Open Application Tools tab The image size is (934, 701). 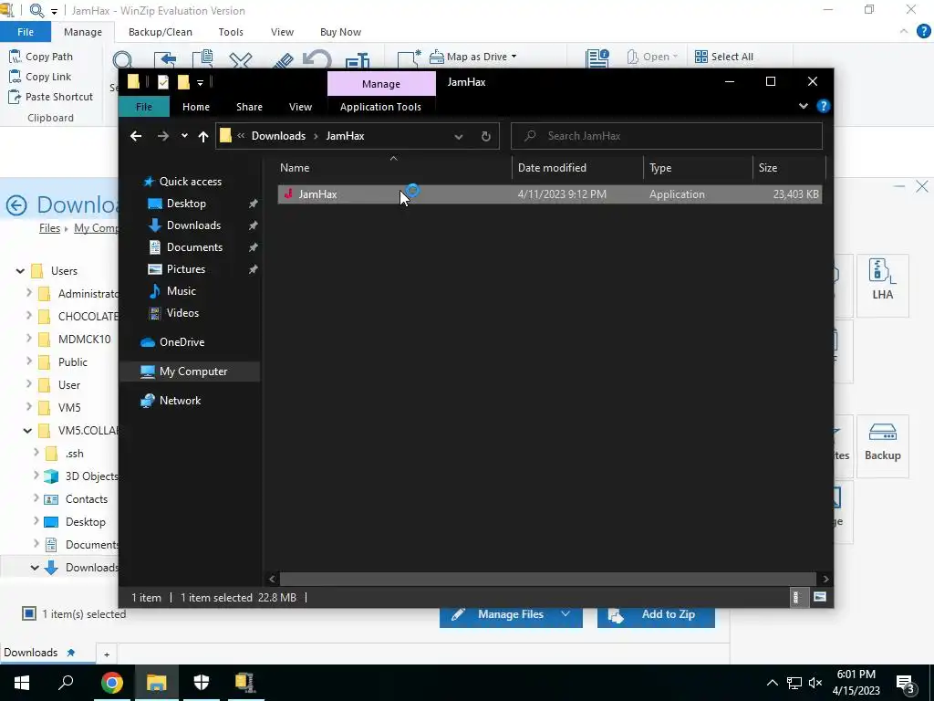tap(380, 107)
